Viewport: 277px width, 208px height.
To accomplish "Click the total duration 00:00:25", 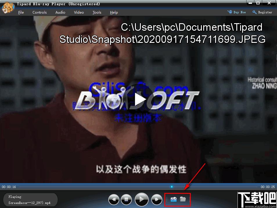I will 268,187.
